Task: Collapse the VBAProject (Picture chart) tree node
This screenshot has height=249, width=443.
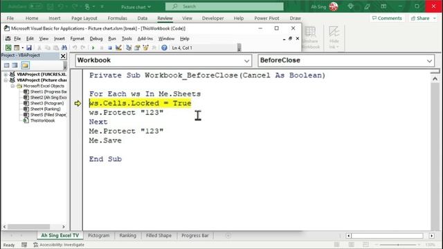Action: 6,80
